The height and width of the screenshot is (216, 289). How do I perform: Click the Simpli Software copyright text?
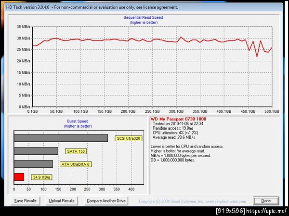[x=192, y=202]
